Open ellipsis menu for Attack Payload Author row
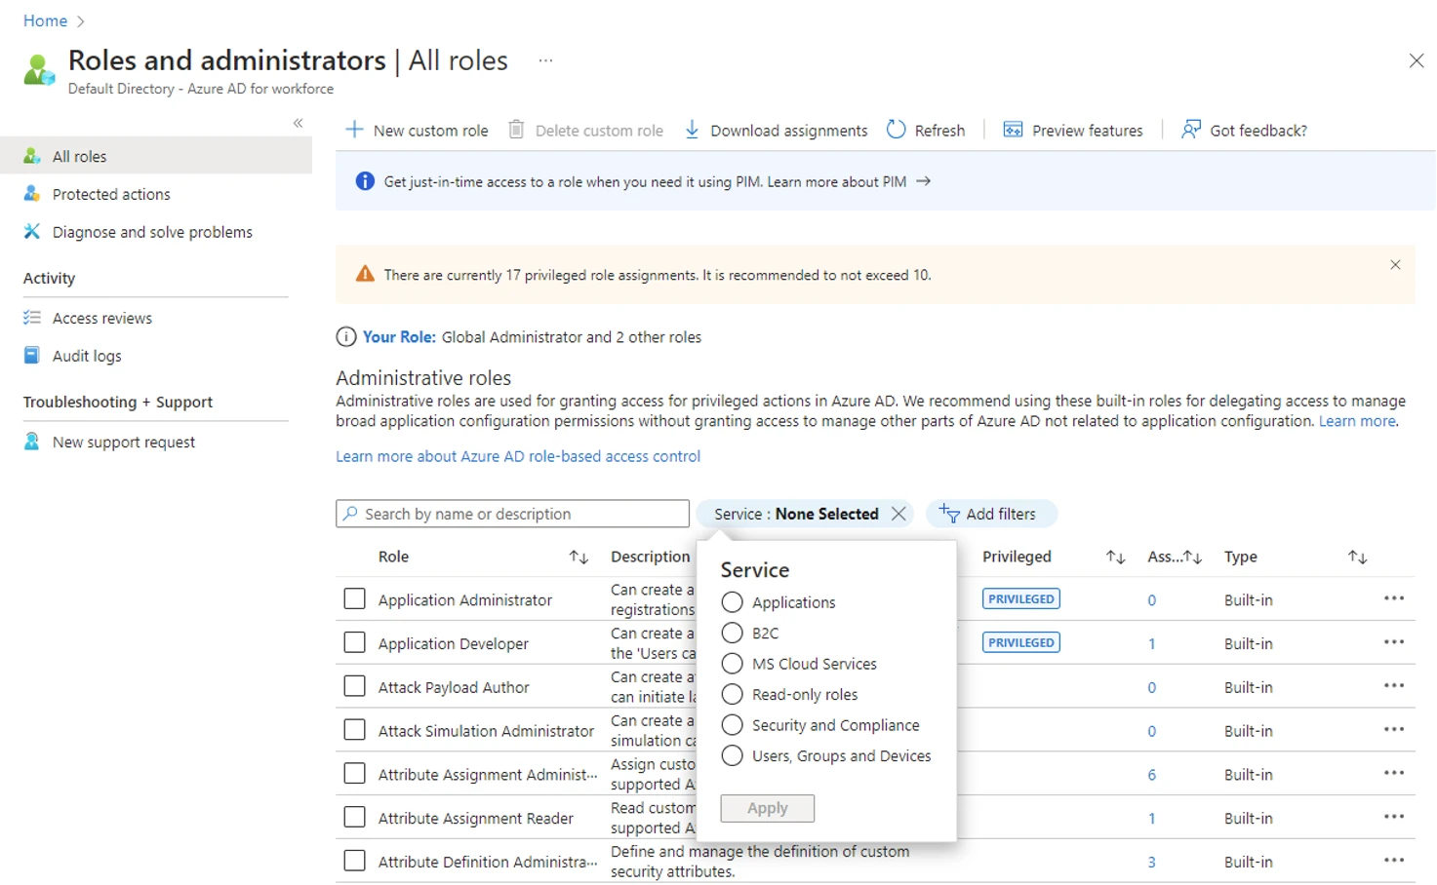This screenshot has height=885, width=1437. [x=1394, y=686]
